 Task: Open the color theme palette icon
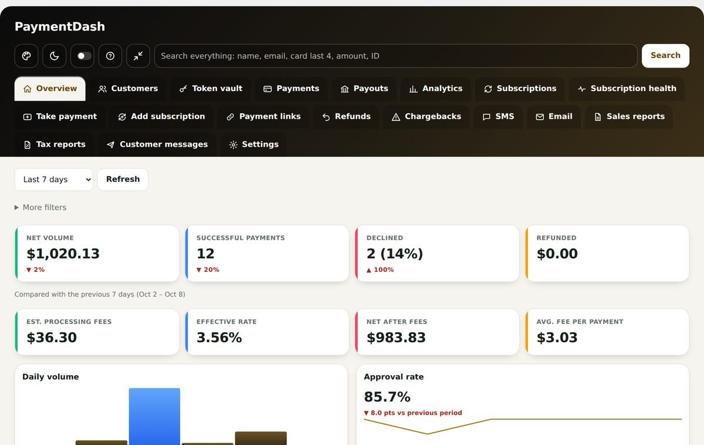[x=26, y=56]
